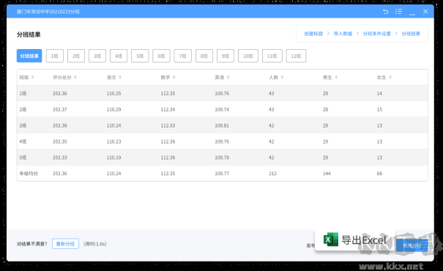443x271 pixels.
Task: Select the 分班结果 summary tab
Action: (29, 56)
